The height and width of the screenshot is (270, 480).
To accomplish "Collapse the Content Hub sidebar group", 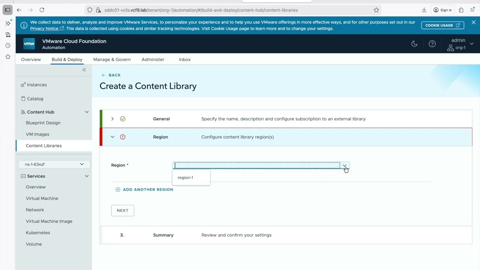I will click(87, 112).
